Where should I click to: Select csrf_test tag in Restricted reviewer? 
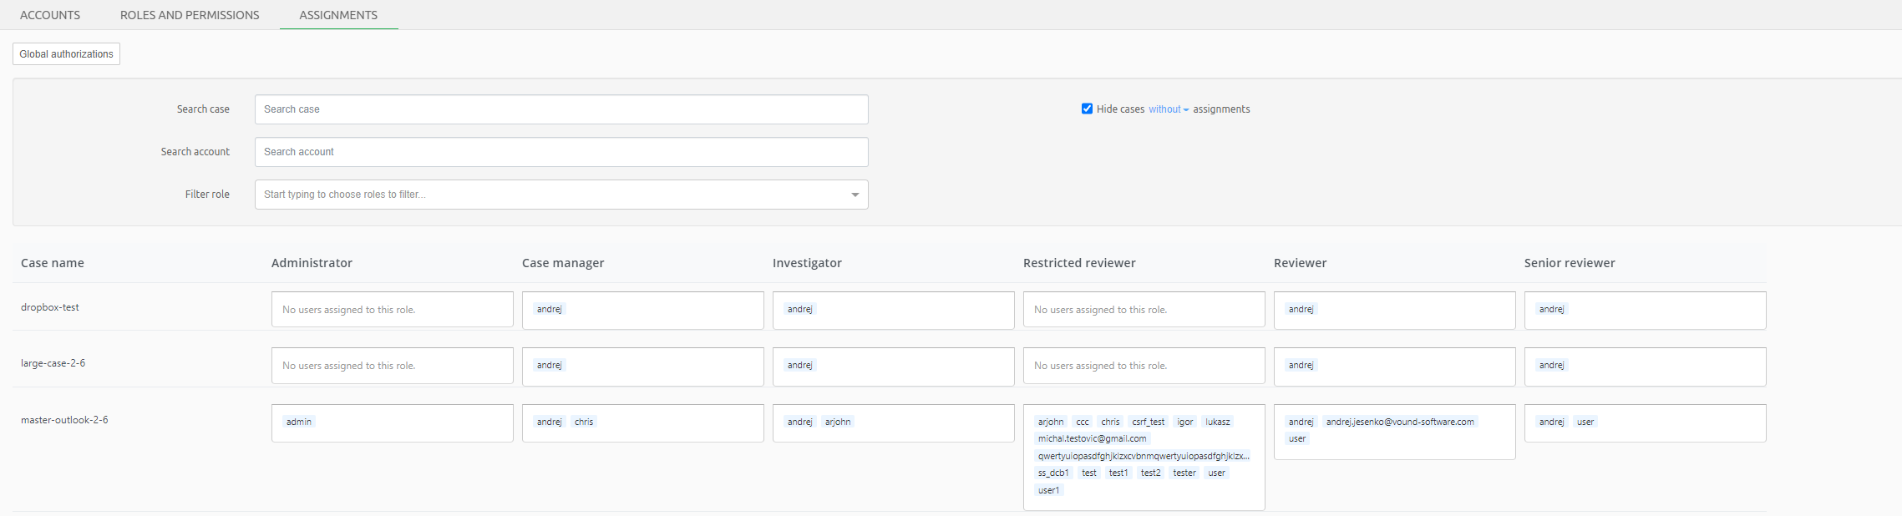[1148, 422]
